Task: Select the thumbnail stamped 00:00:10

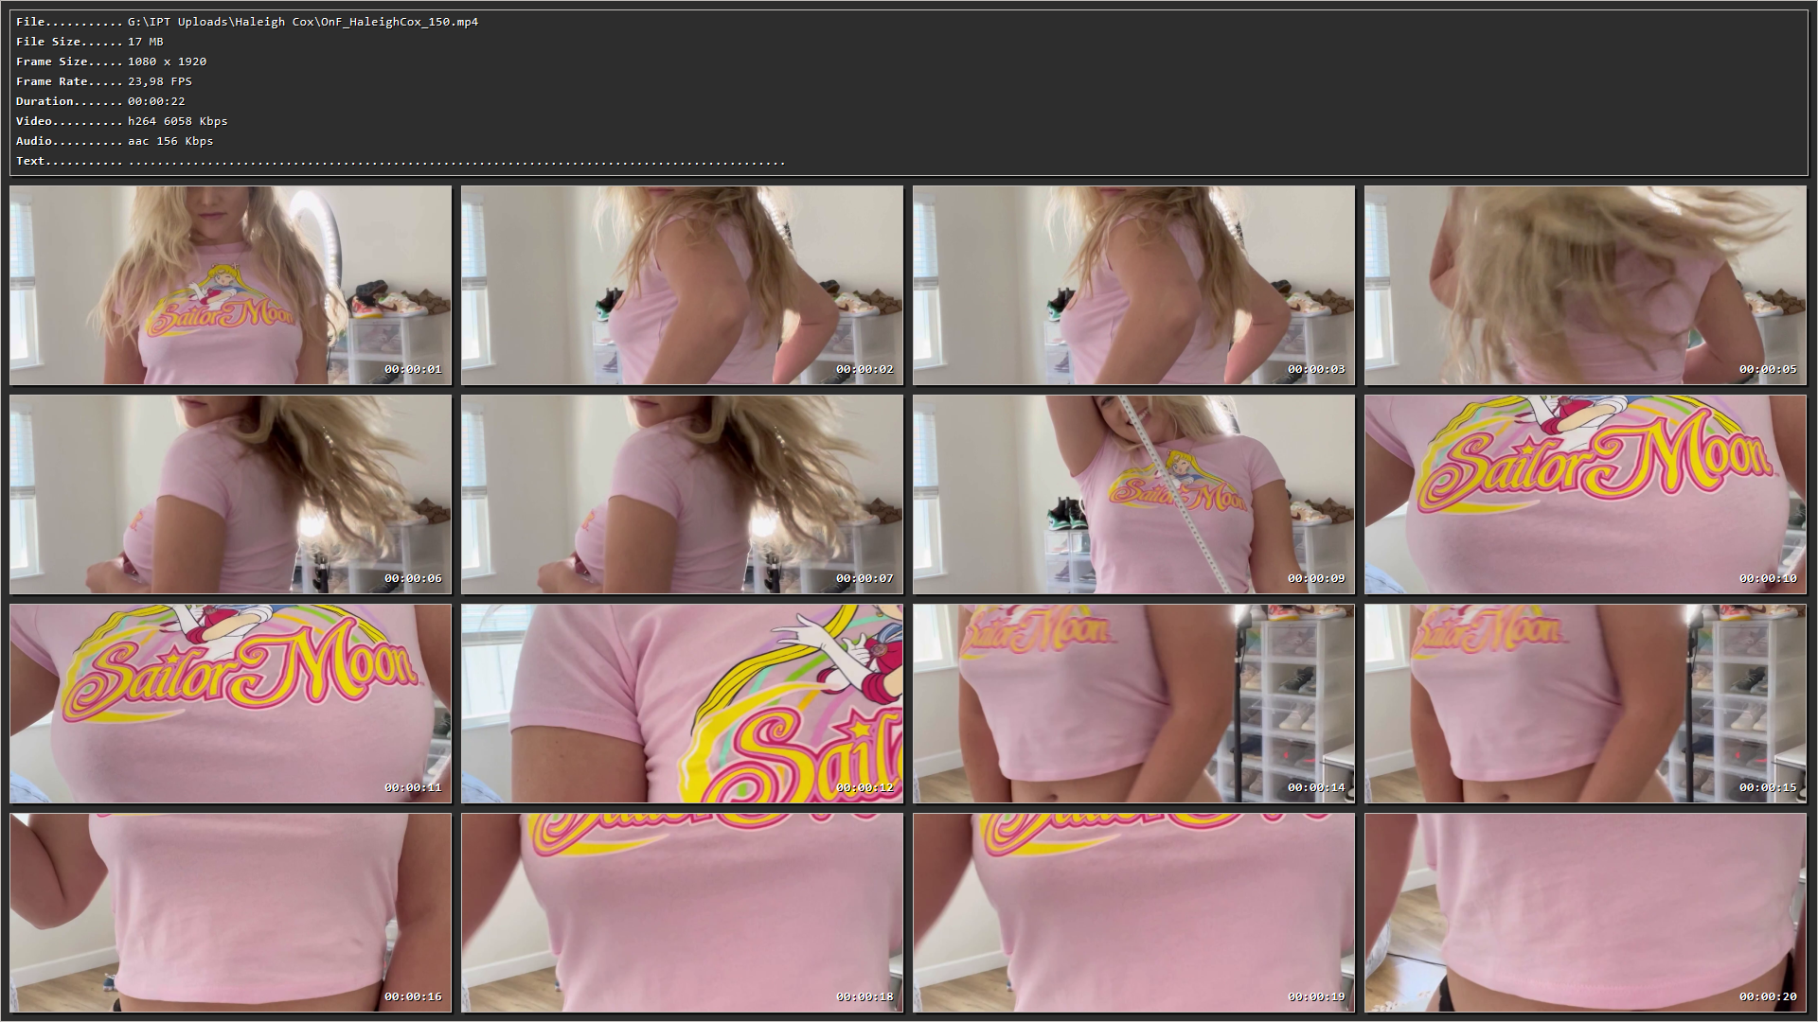Action: pyautogui.click(x=1585, y=494)
